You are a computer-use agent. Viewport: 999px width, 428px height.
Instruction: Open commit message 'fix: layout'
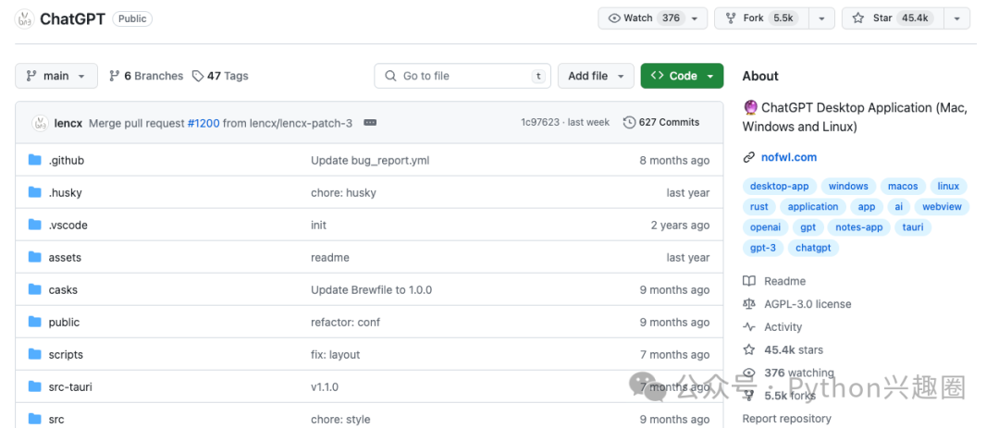335,354
